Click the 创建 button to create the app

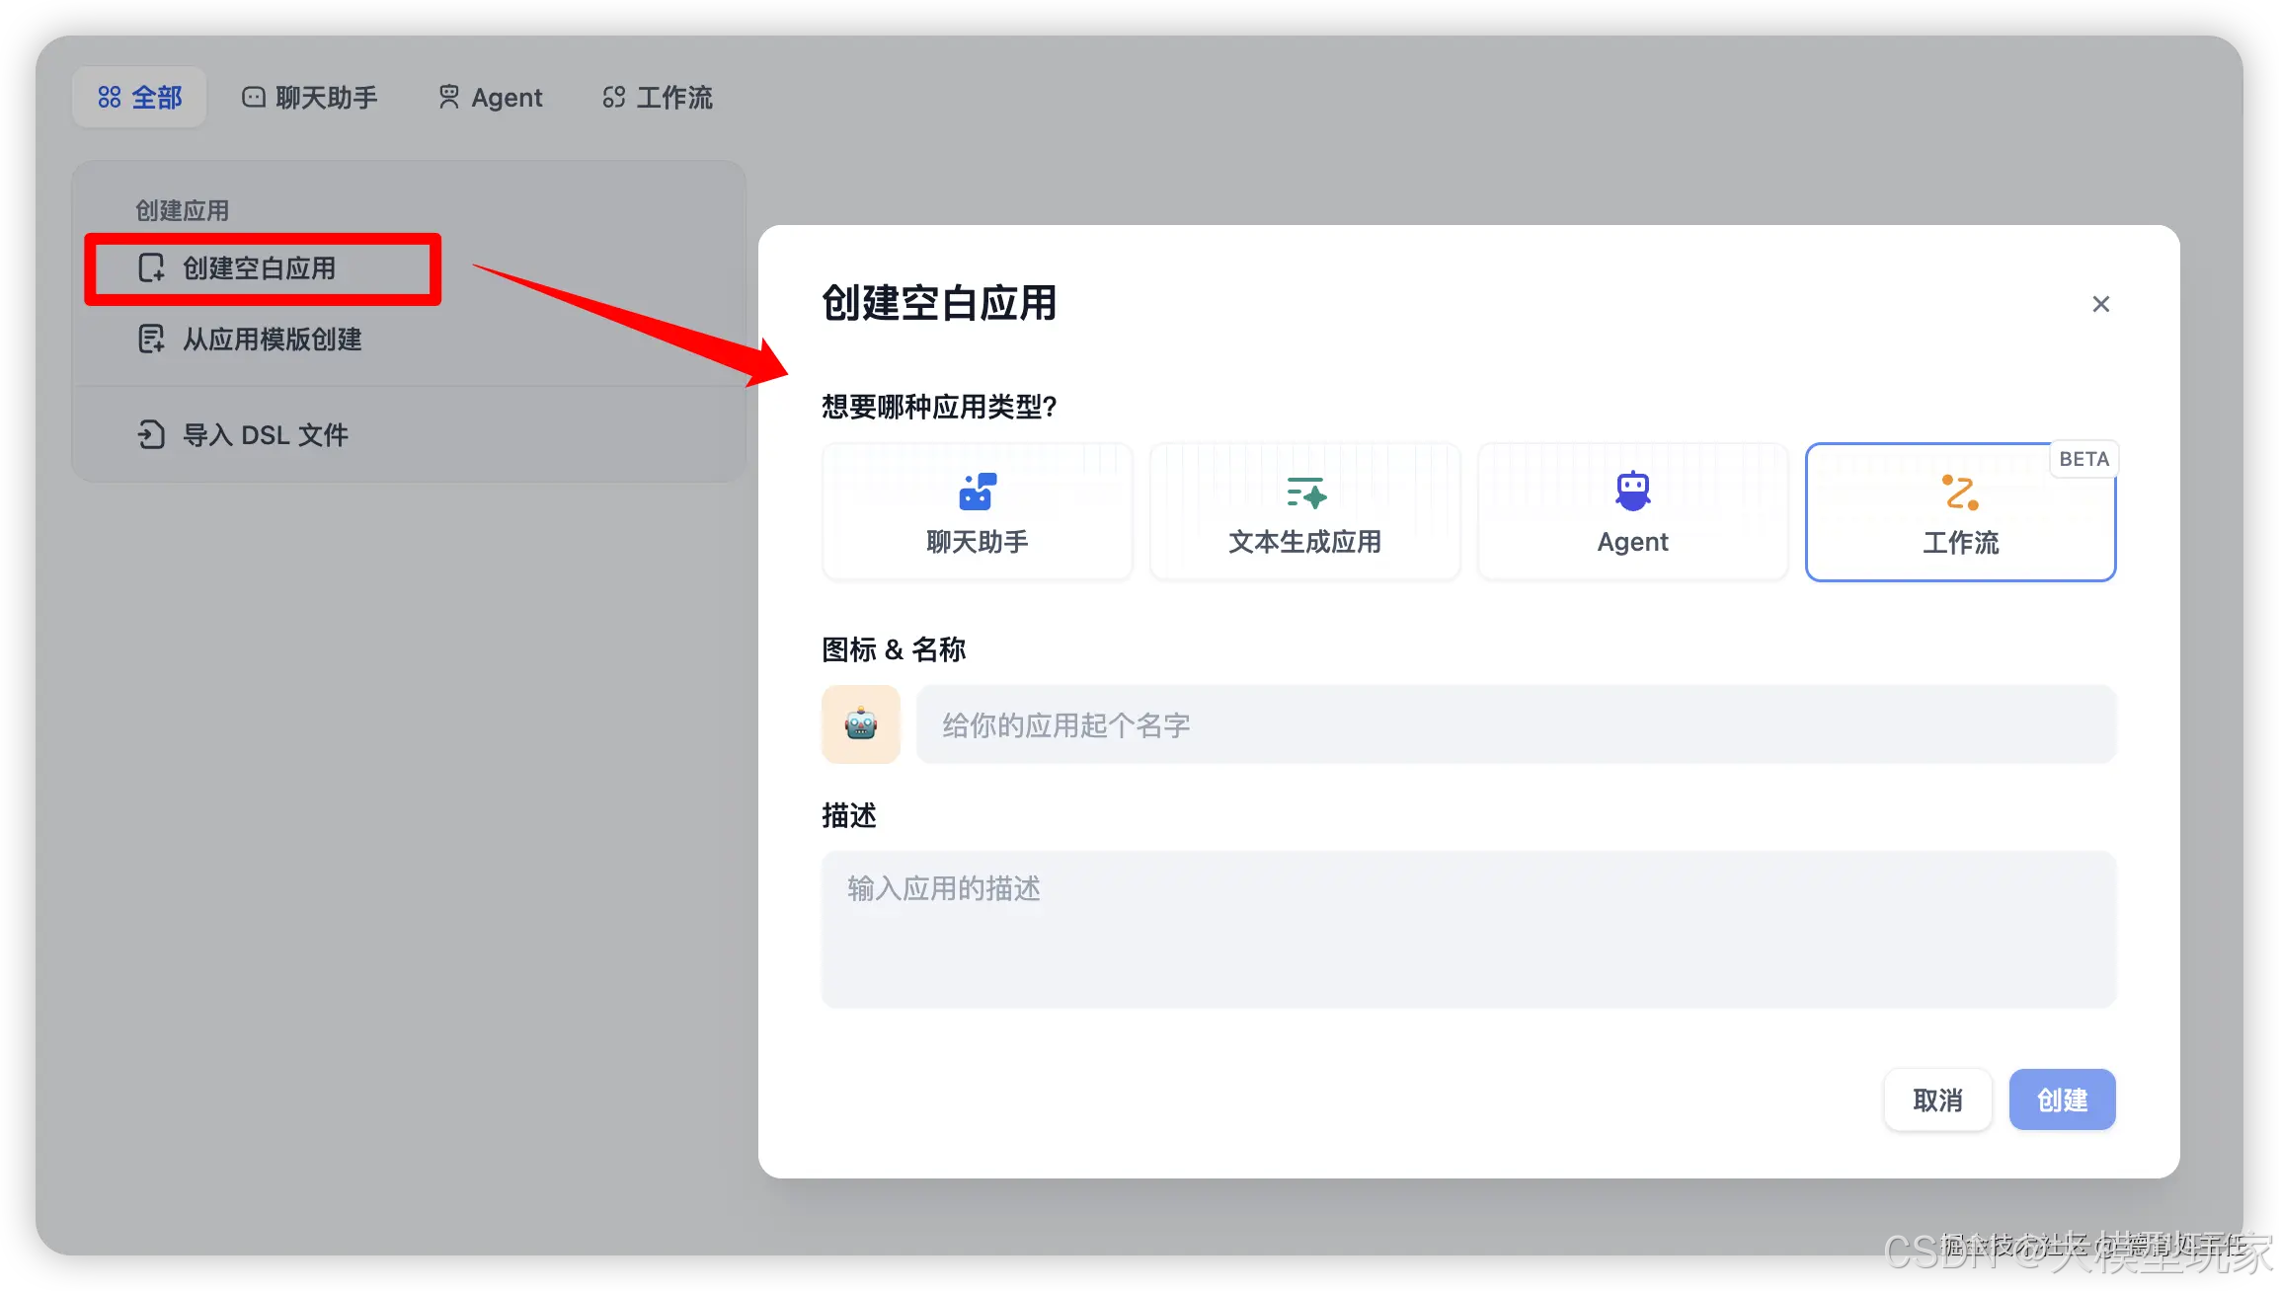pos(2062,1100)
